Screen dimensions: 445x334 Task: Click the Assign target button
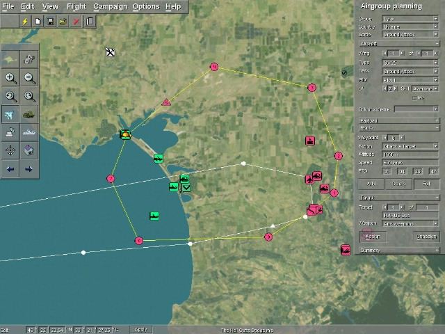[372, 237]
